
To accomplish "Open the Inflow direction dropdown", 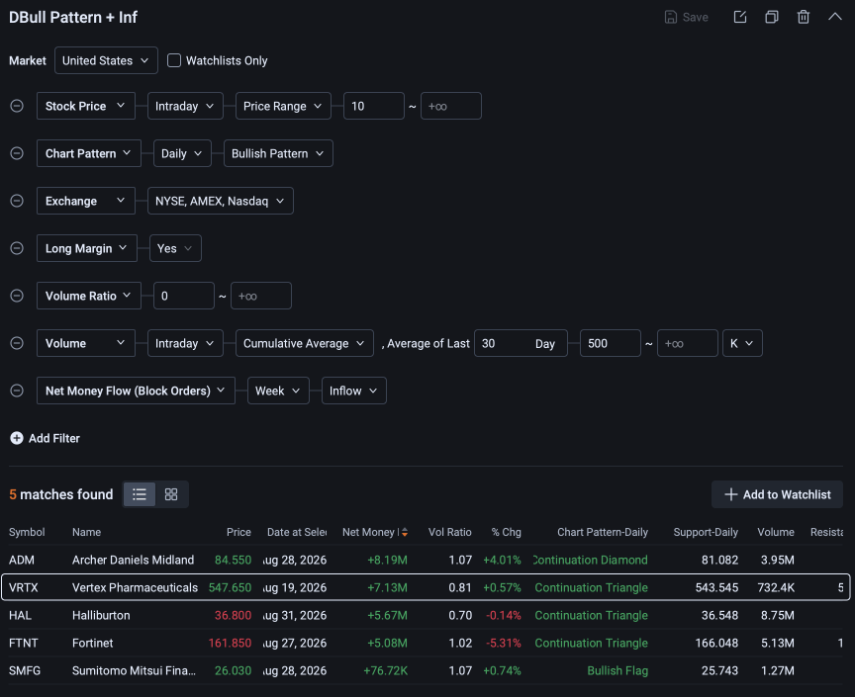I will tap(354, 391).
